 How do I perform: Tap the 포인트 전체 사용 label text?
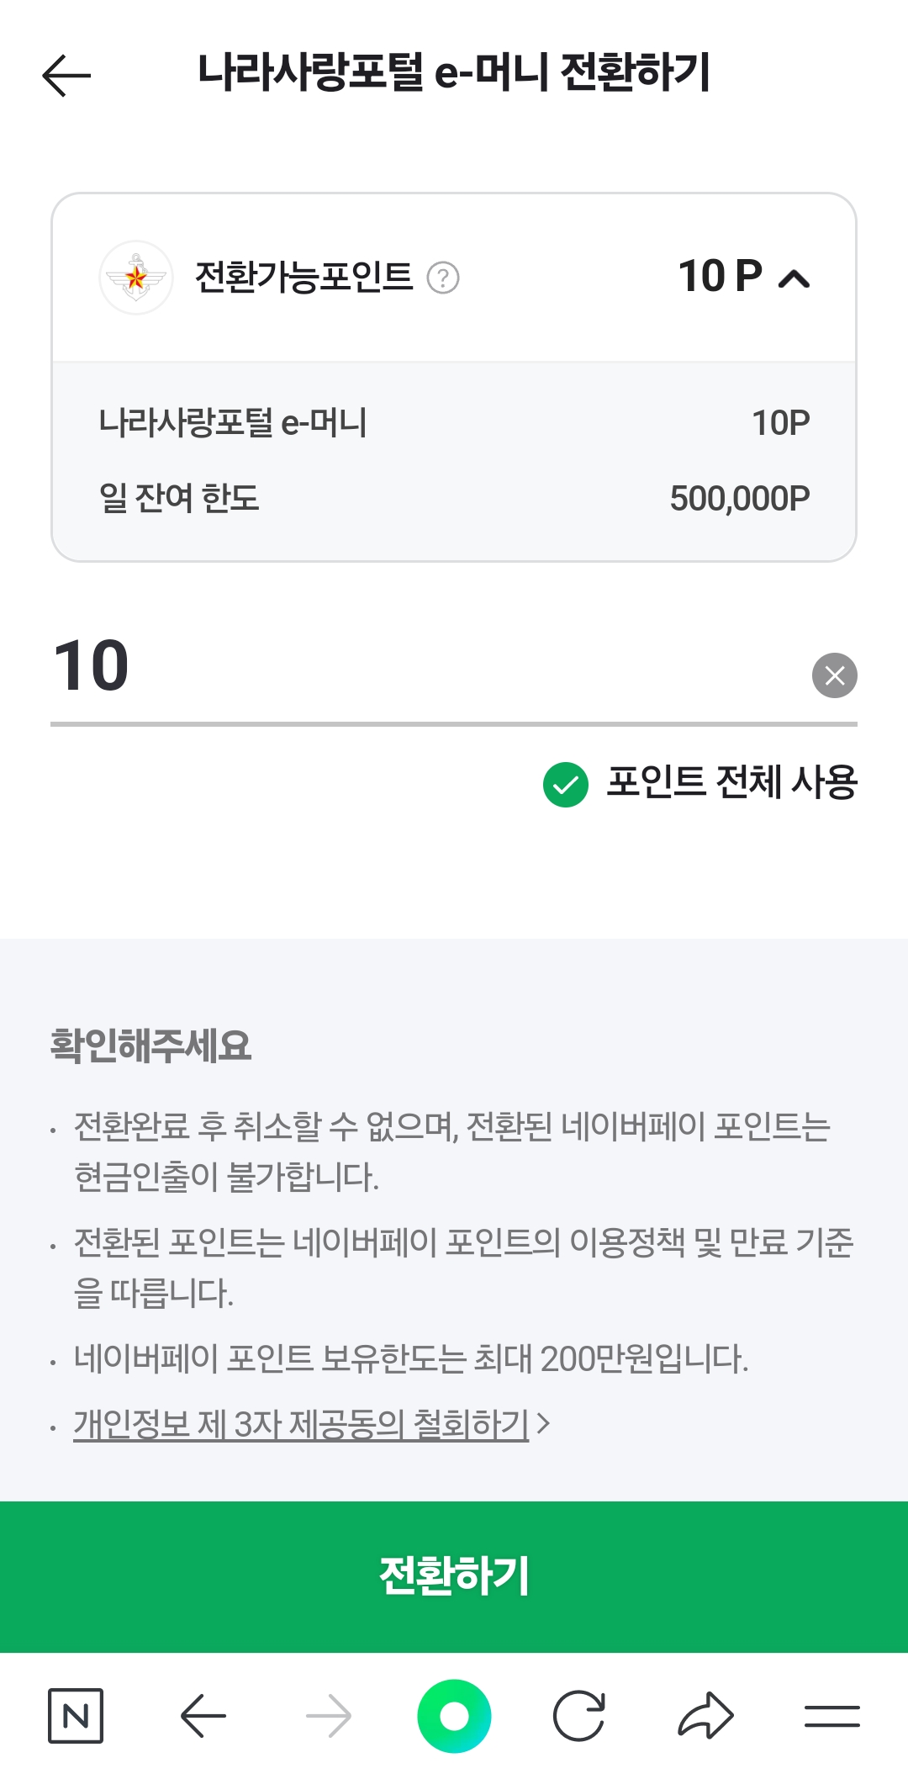731,783
